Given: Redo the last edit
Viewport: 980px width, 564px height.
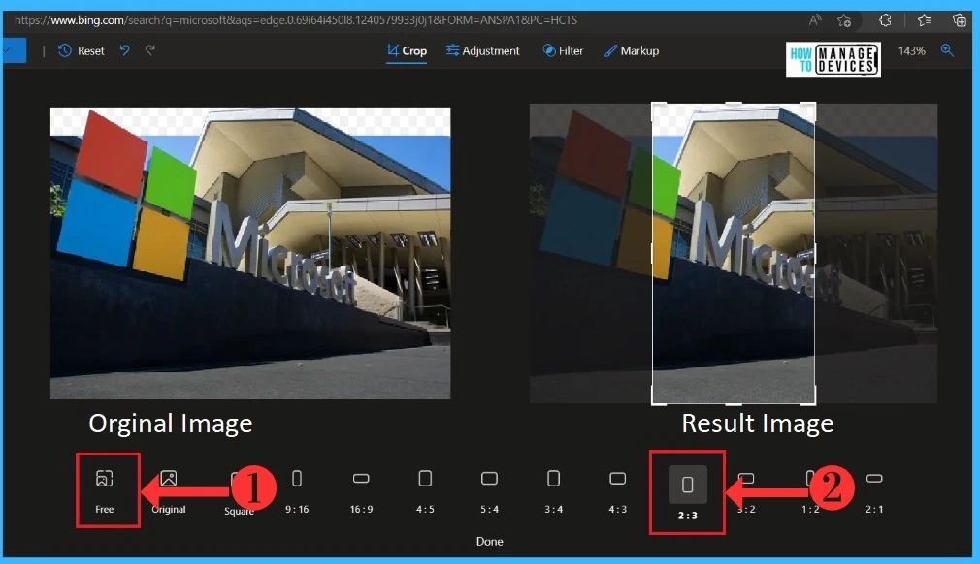Looking at the screenshot, I should pos(150,50).
